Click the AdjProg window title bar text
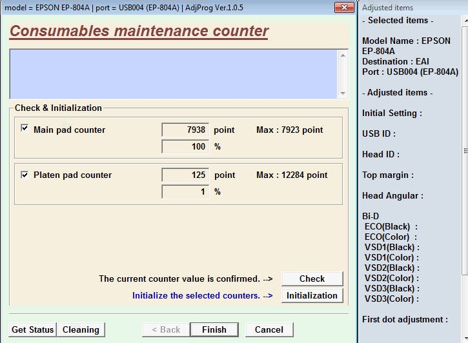The width and height of the screenshot is (468, 343). point(124,8)
